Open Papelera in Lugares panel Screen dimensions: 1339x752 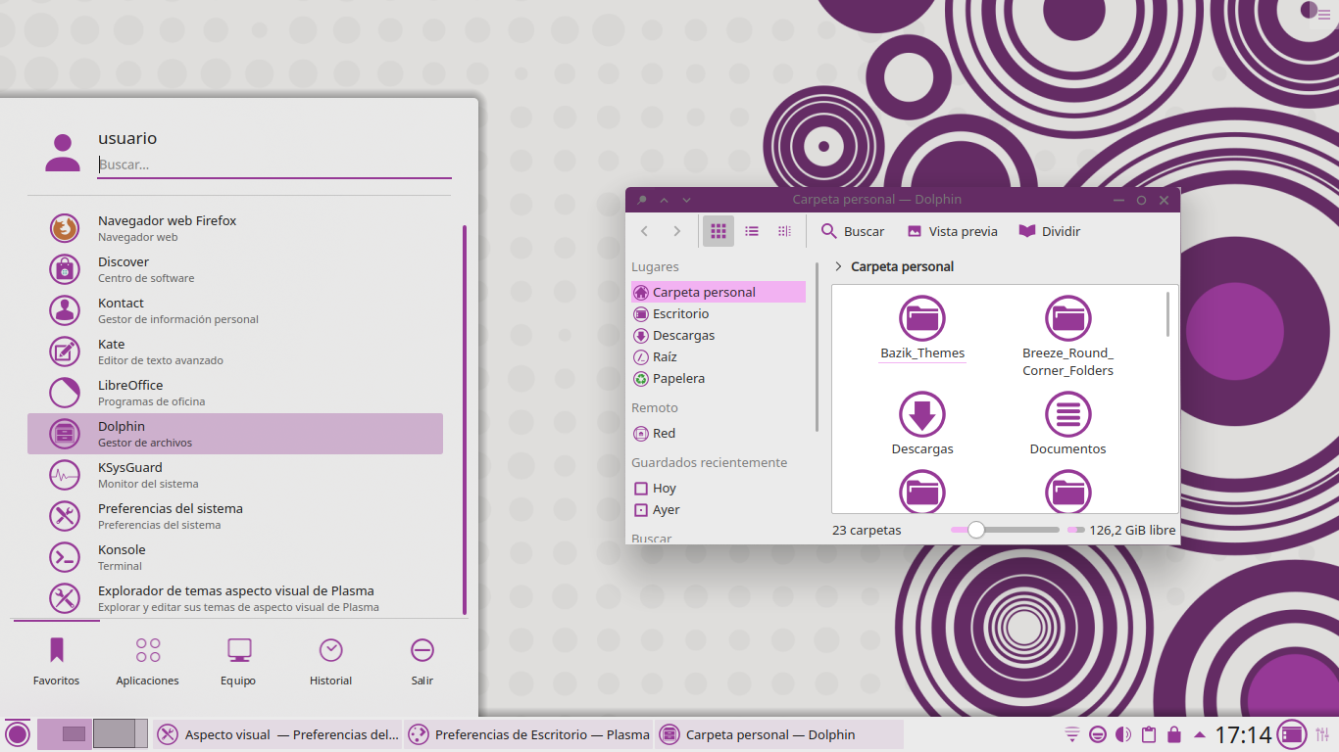(x=719, y=378)
